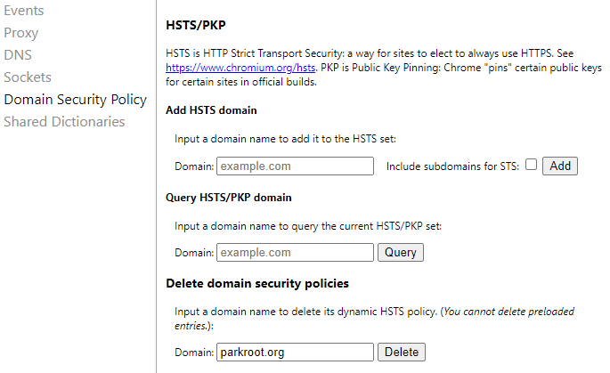
Task: Select Domain Security Policy in sidebar
Action: coord(76,100)
